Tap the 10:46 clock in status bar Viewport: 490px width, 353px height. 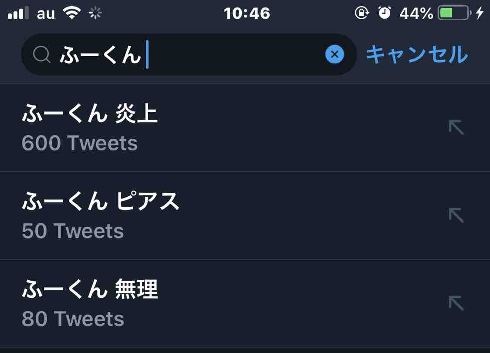click(247, 13)
